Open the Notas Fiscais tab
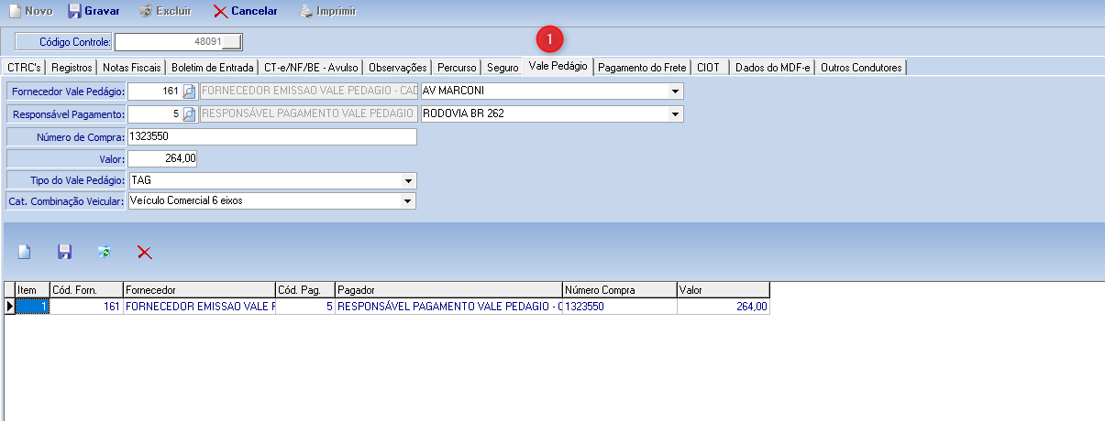 132,67
